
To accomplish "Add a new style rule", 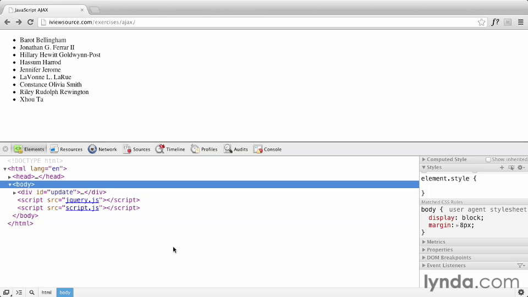I will [x=502, y=167].
